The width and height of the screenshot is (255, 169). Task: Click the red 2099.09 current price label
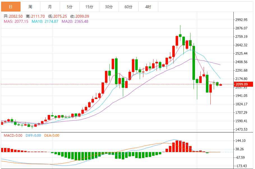(x=243, y=84)
